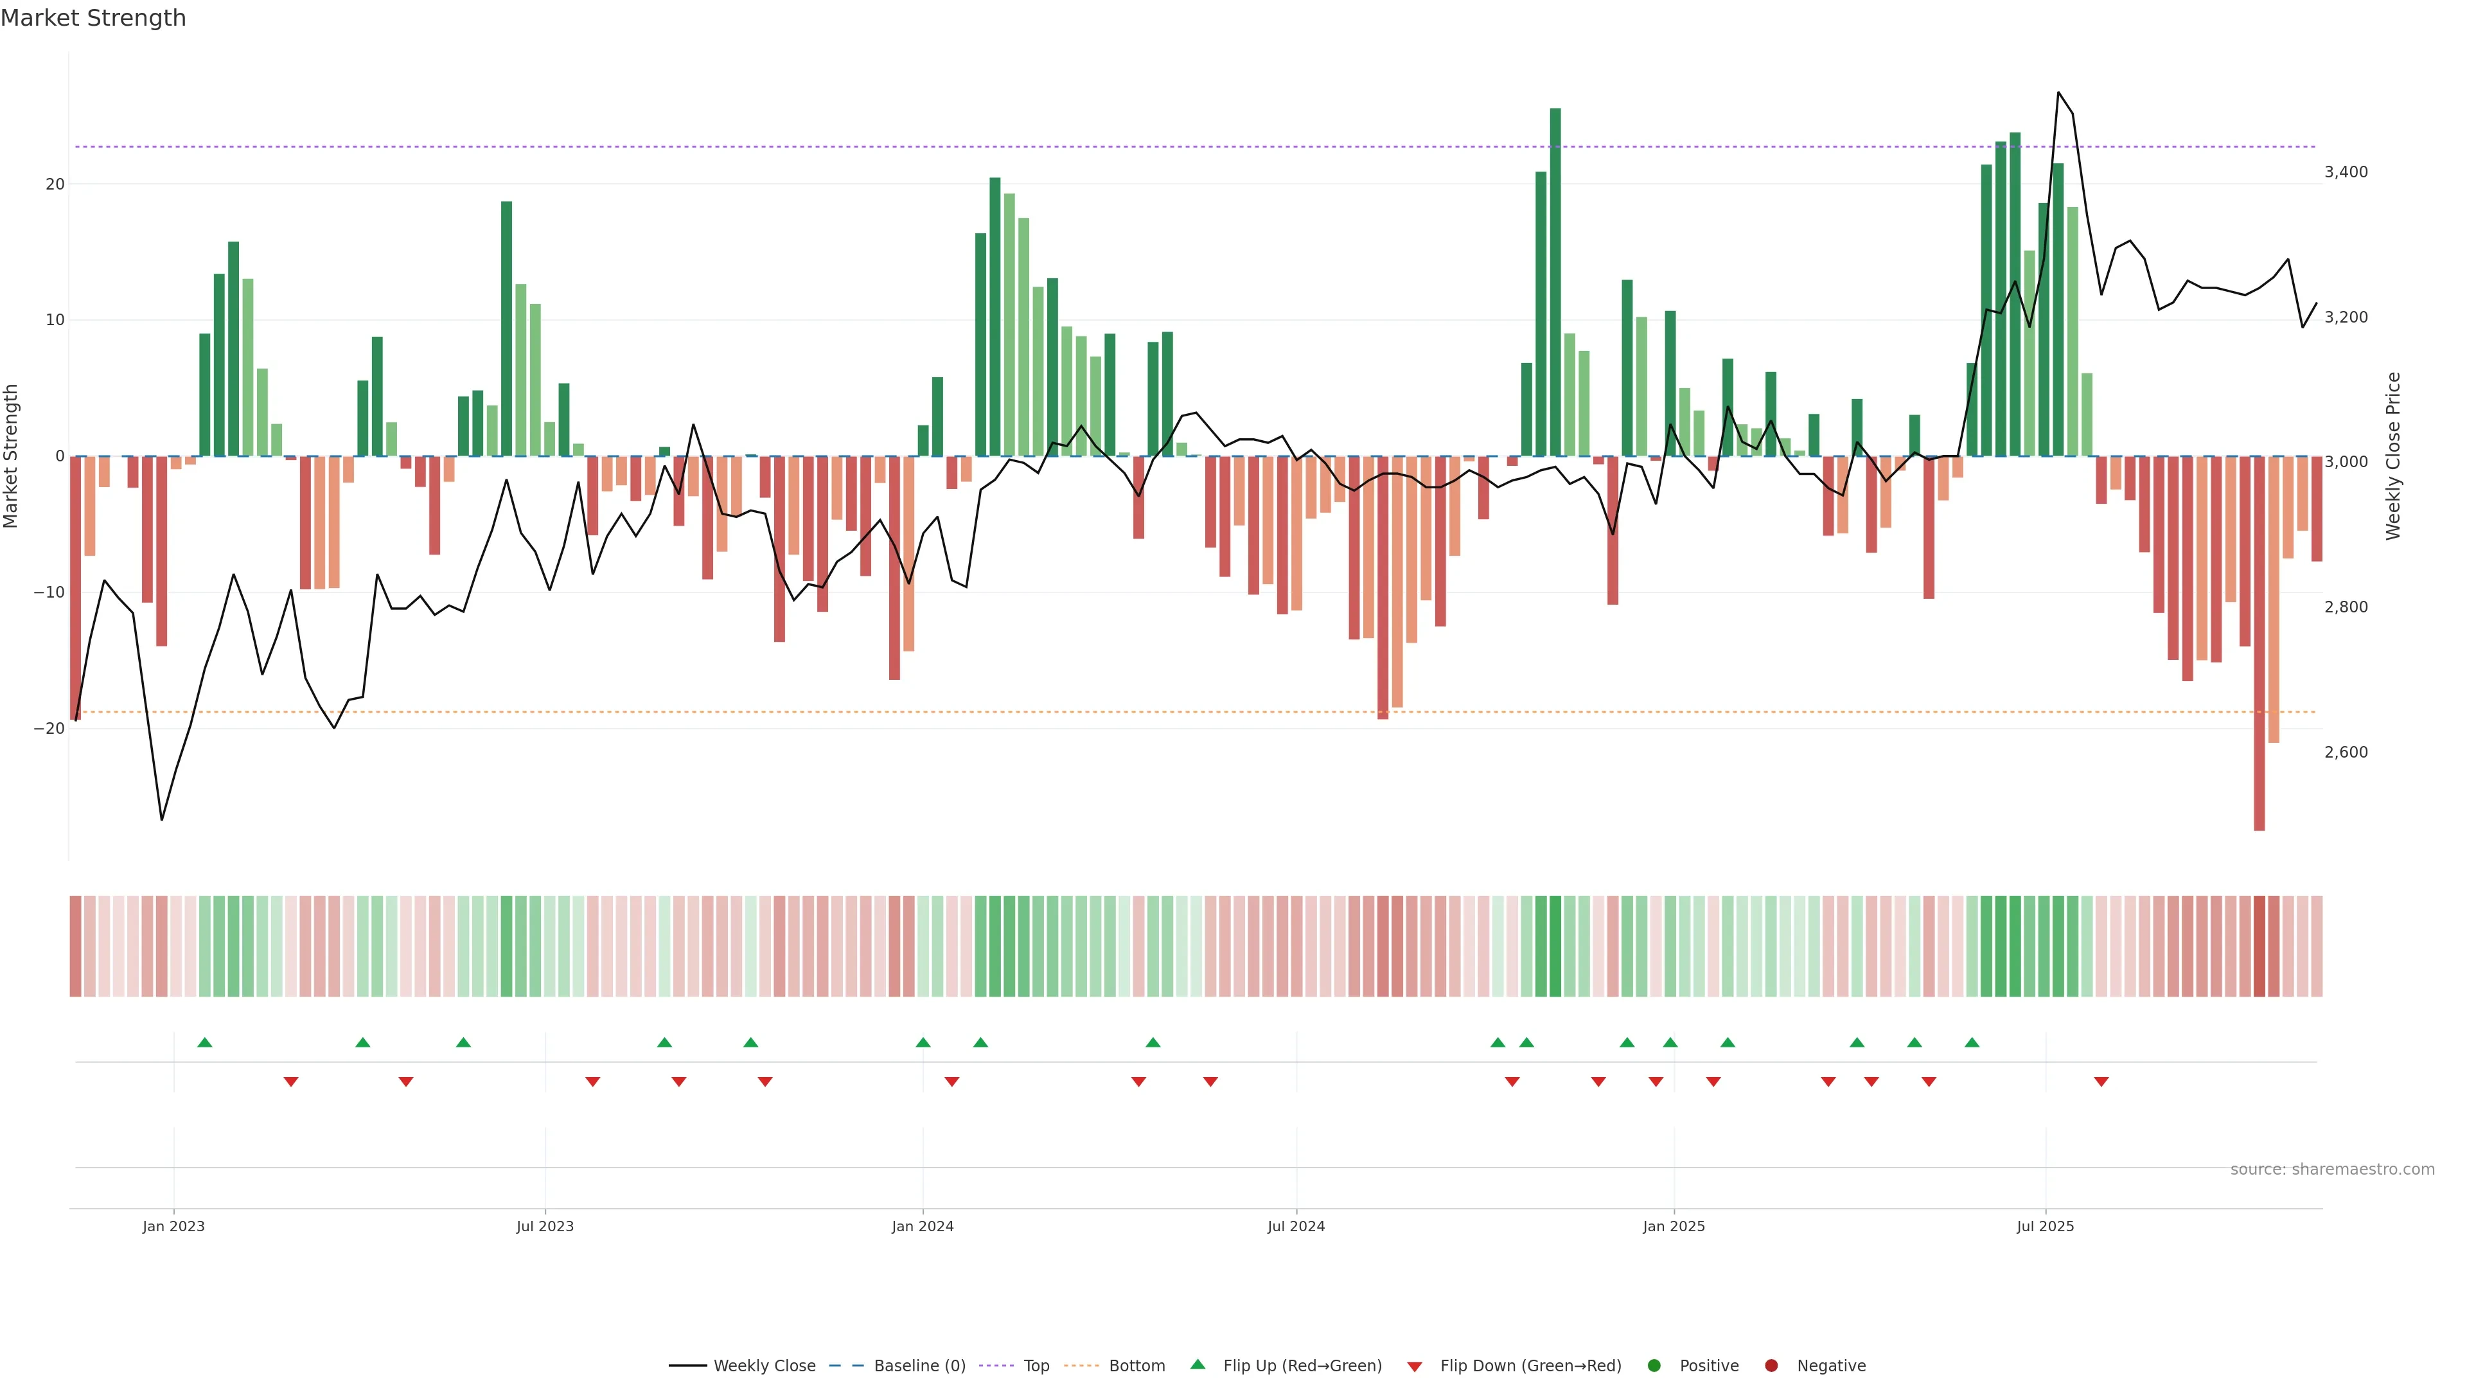This screenshot has height=1388, width=2467.
Task: Click the Market Strength chart title
Action: click(x=93, y=18)
